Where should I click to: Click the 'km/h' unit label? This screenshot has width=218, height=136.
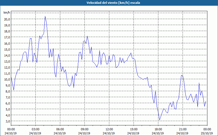point(7,13)
